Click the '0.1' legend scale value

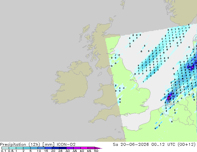[3, 151]
